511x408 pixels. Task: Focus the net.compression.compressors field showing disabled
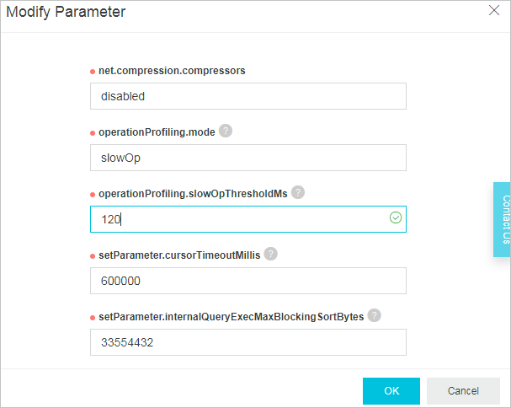(x=248, y=96)
